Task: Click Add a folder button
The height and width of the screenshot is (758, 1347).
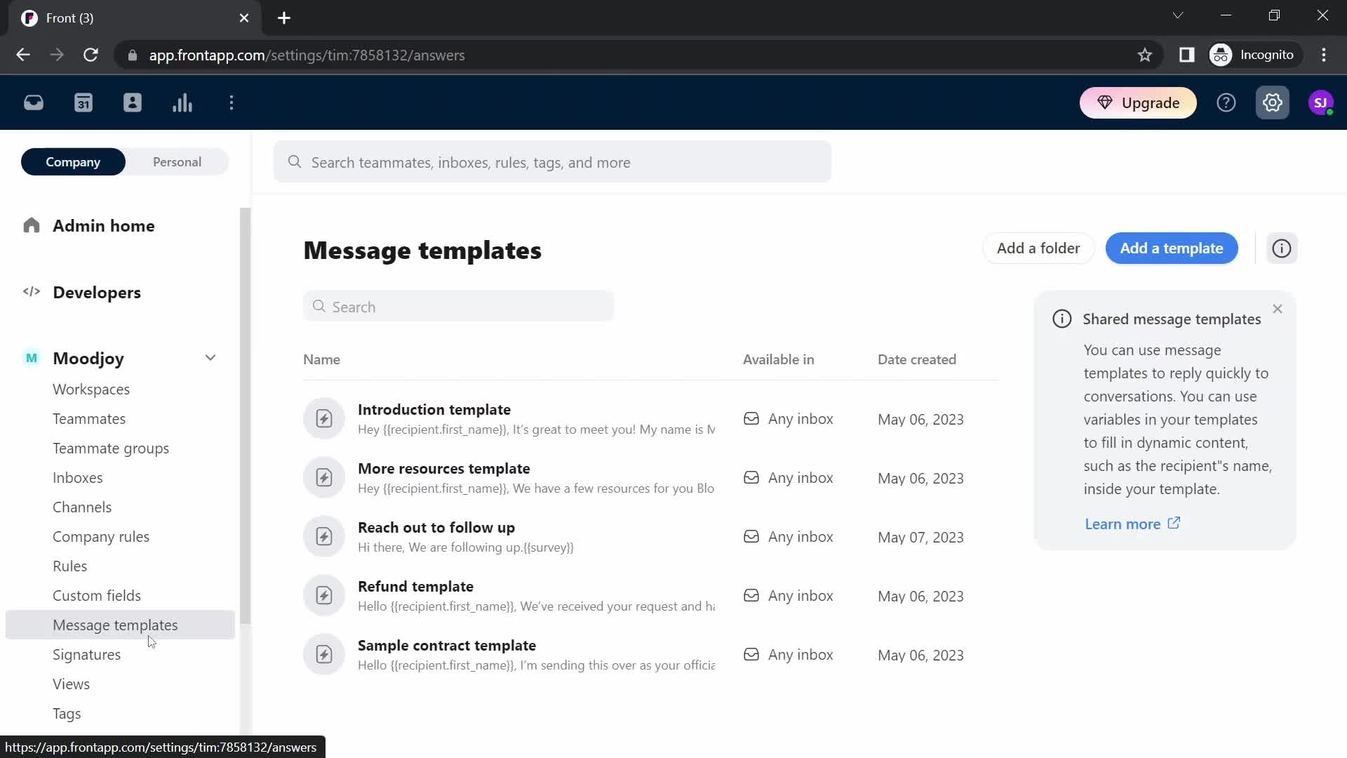Action: (1038, 248)
